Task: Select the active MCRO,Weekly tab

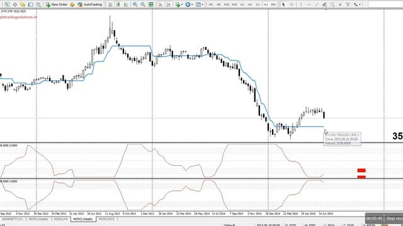Action: [x=83, y=219]
